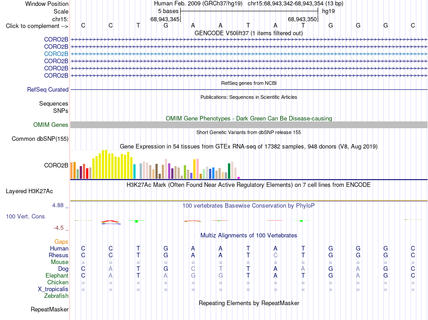Click the '5 bases' scale bar text
Image resolution: width=428 pixels, height=320 pixels.
(x=168, y=11)
